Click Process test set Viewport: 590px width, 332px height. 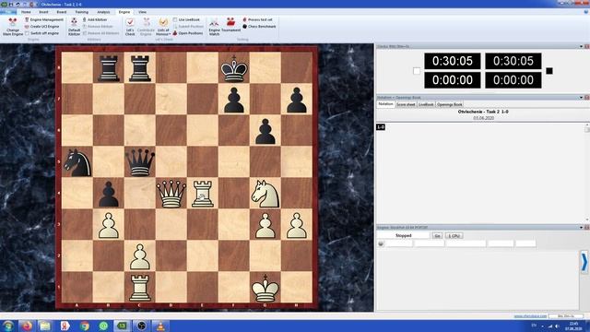(x=257, y=19)
